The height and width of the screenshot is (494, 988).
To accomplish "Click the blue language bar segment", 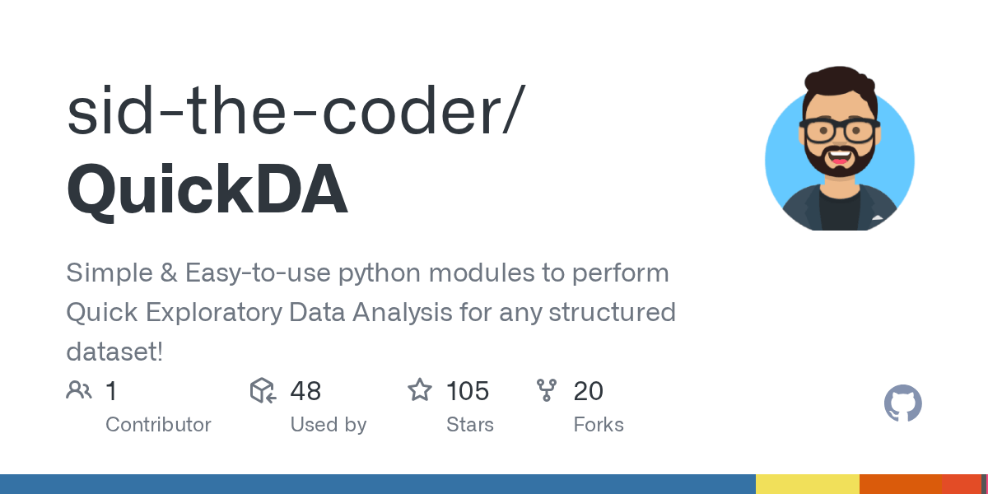I will [378, 484].
